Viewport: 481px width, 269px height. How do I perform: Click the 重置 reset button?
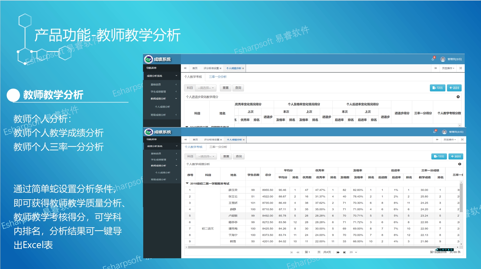pos(226,156)
